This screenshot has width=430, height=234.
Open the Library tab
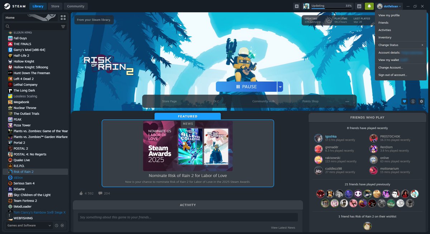38,6
